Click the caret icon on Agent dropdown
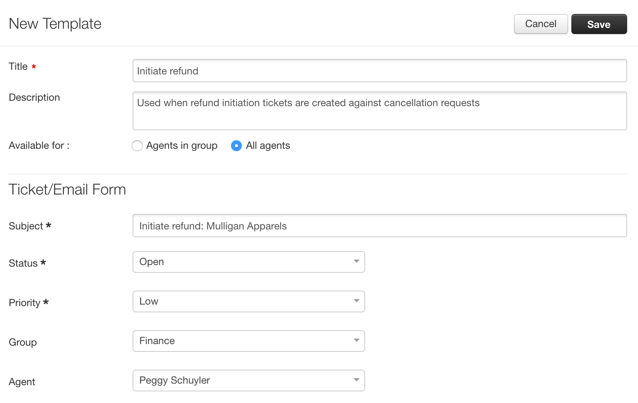Viewport: 638px width, 403px height. click(356, 380)
